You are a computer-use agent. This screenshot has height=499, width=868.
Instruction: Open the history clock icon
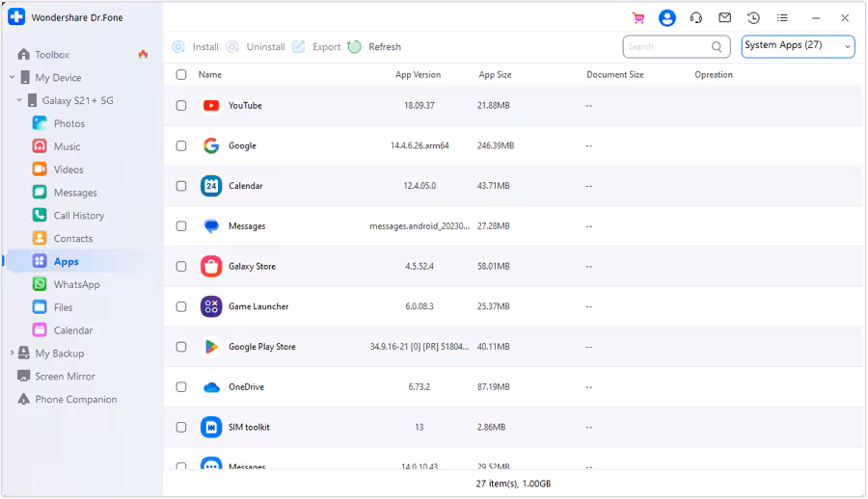coord(753,17)
